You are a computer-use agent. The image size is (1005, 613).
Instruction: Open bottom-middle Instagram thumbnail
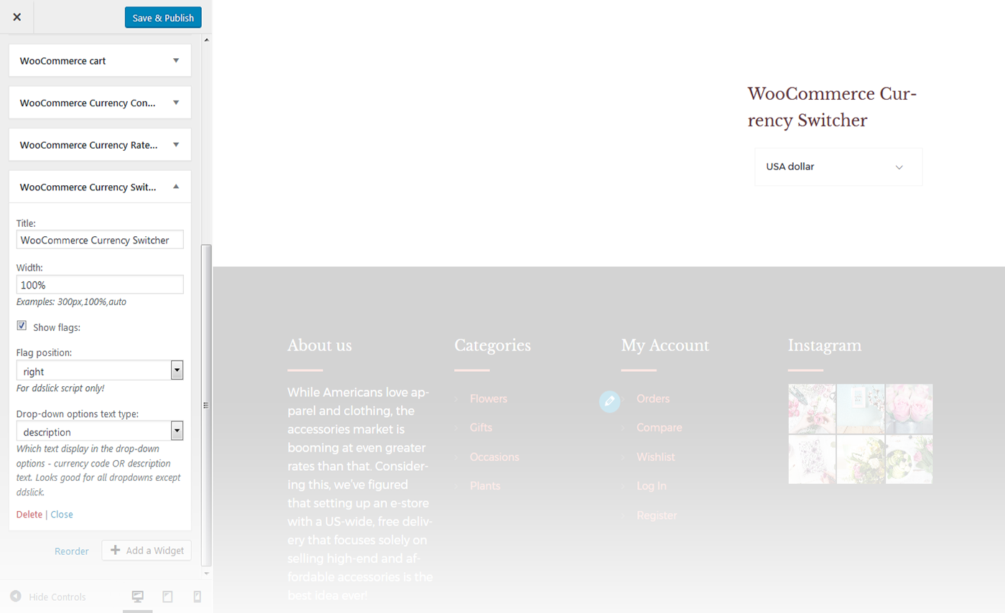click(861, 459)
